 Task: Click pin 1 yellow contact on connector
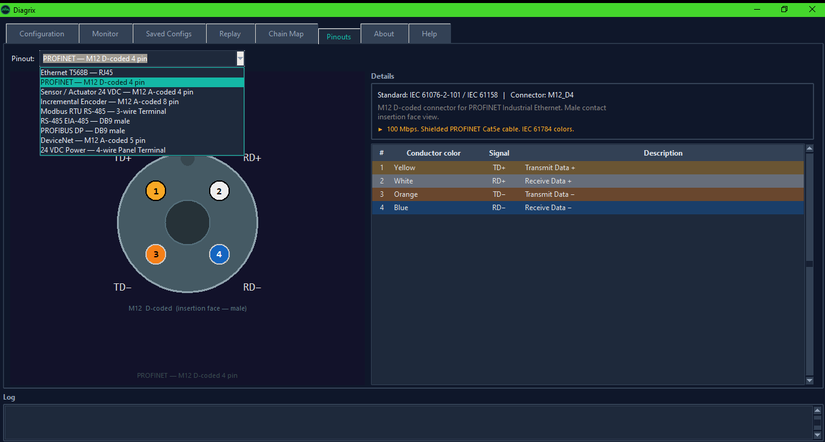coord(156,191)
